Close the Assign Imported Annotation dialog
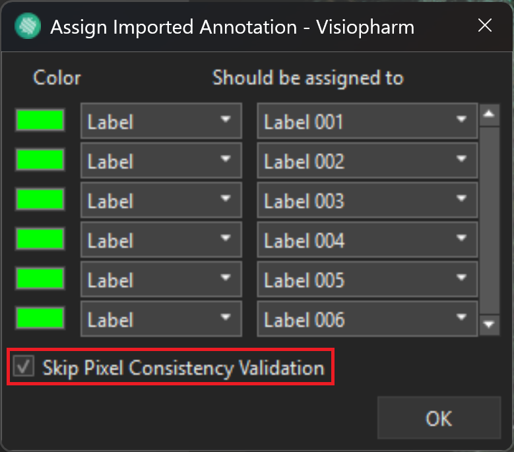514x452 pixels. coord(485,26)
